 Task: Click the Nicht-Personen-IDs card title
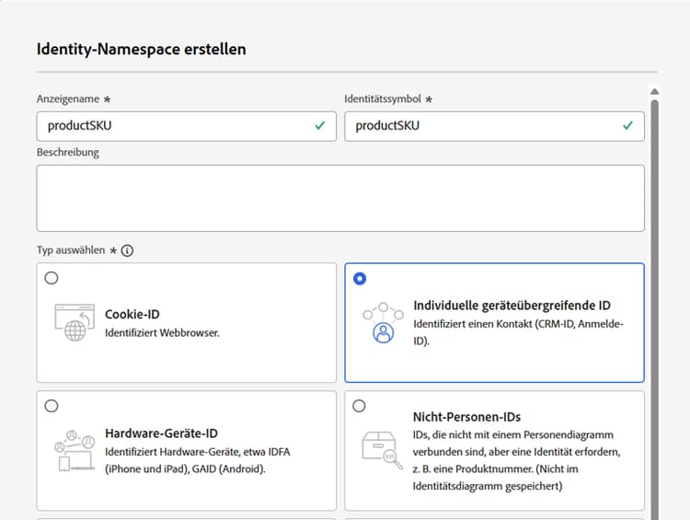467,417
